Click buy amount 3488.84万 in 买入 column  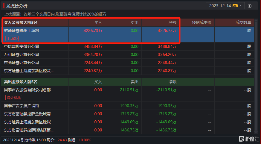click(93, 46)
